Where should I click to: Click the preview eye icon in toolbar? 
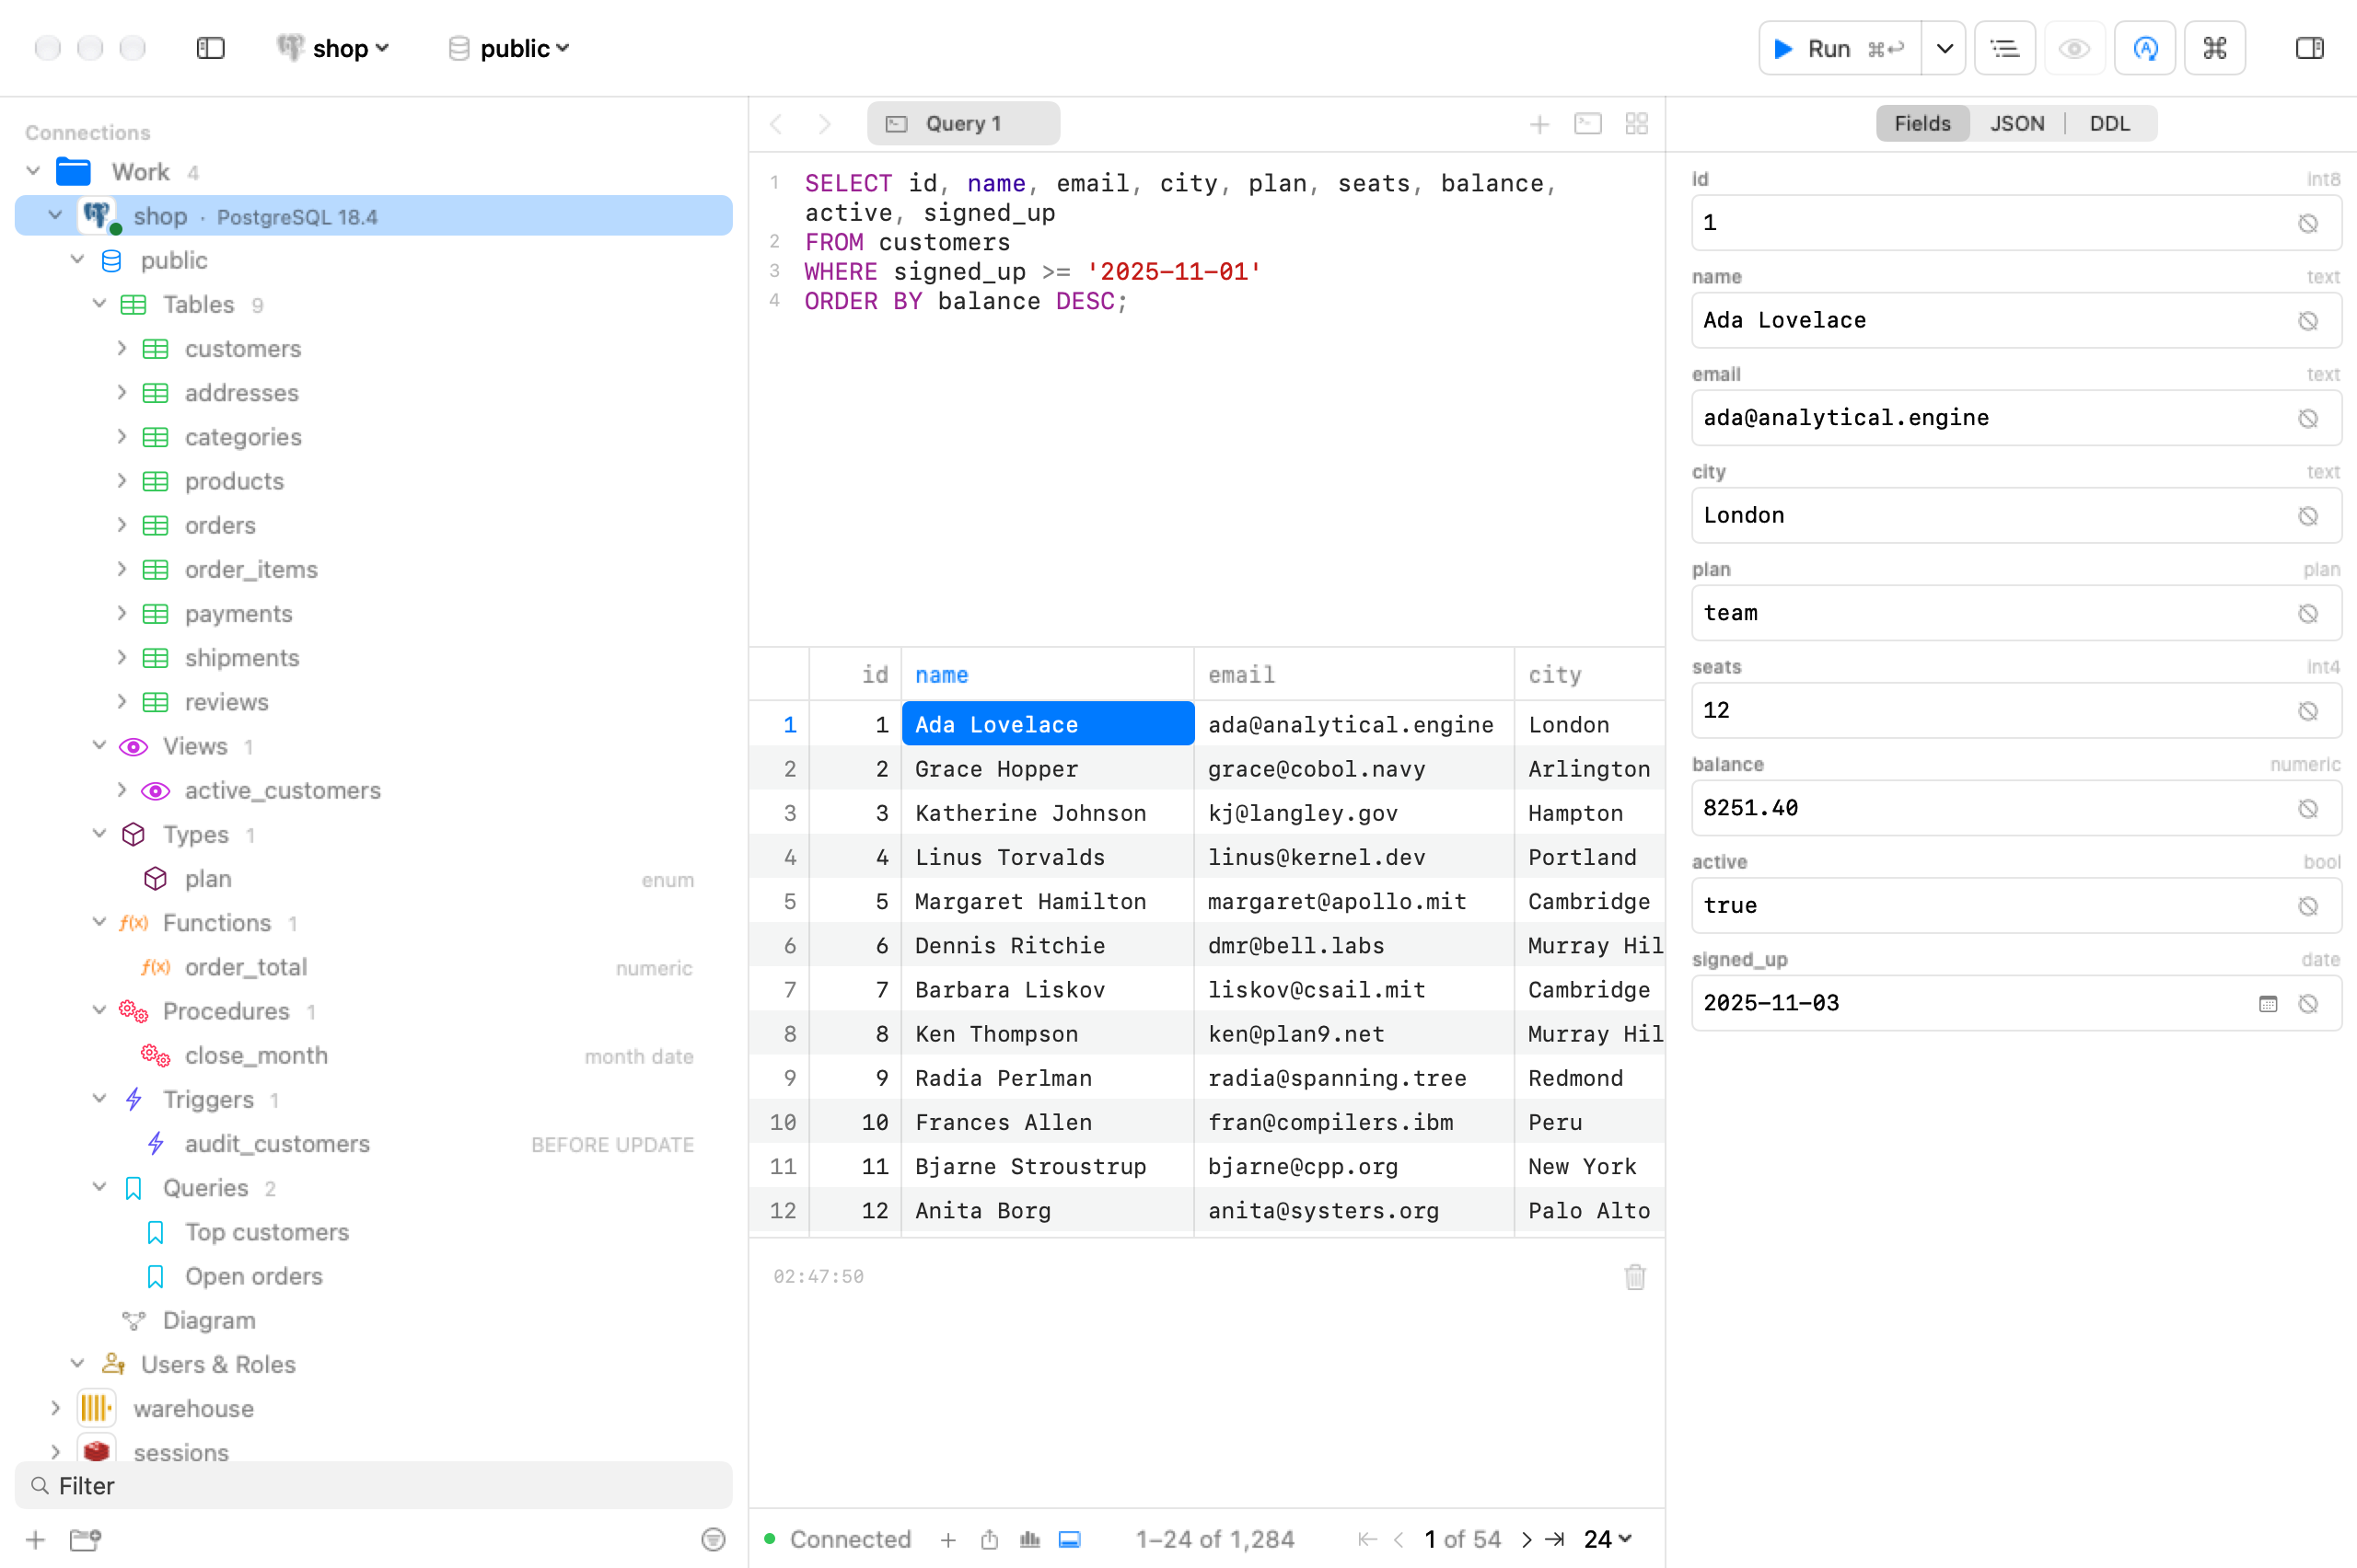(x=2075, y=48)
